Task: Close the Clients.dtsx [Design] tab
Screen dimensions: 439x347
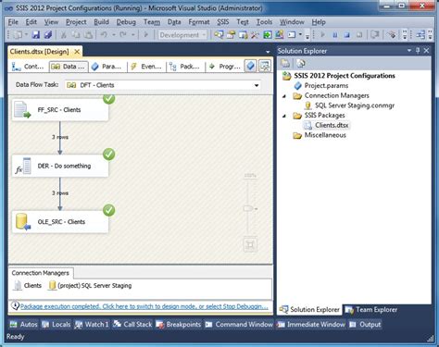Action: (x=77, y=52)
